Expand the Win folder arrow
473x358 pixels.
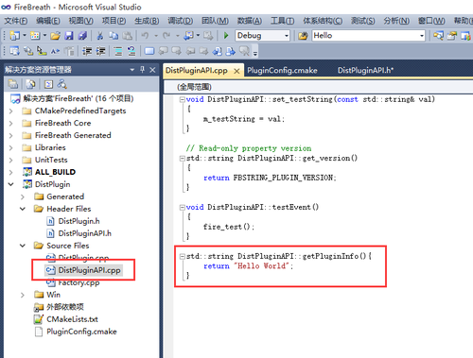click(x=23, y=295)
